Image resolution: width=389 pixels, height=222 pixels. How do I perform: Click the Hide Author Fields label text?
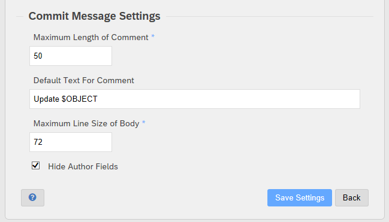pos(83,166)
